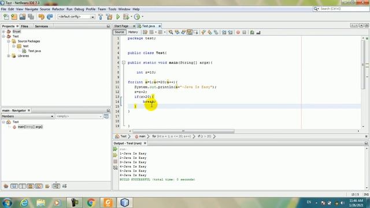Toggle Rectangular Selection in editor toolbar
The height and width of the screenshot is (208, 370).
pos(196,32)
